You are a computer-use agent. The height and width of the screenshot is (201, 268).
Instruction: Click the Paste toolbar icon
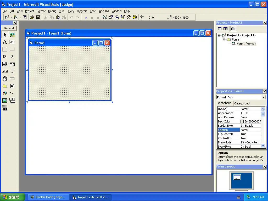point(58,18)
